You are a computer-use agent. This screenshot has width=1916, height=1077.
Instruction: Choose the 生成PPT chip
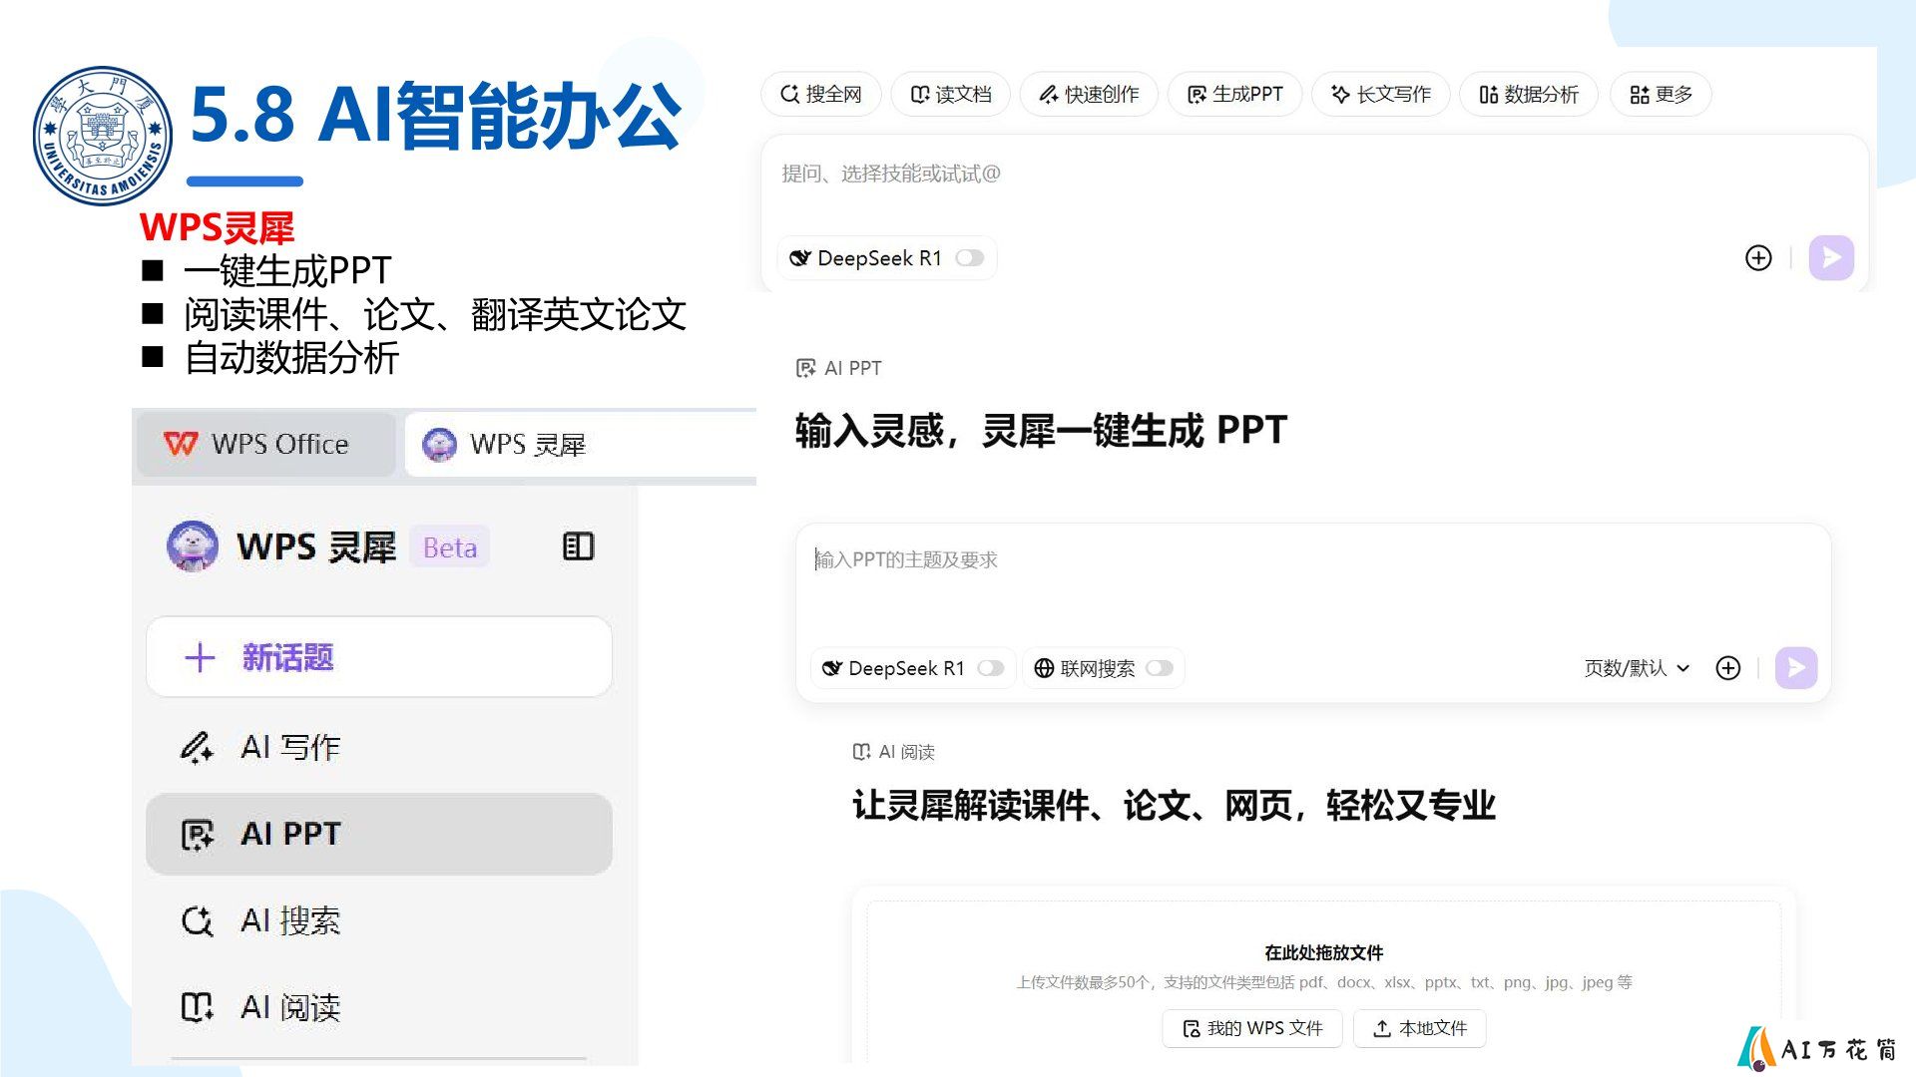(x=1234, y=94)
